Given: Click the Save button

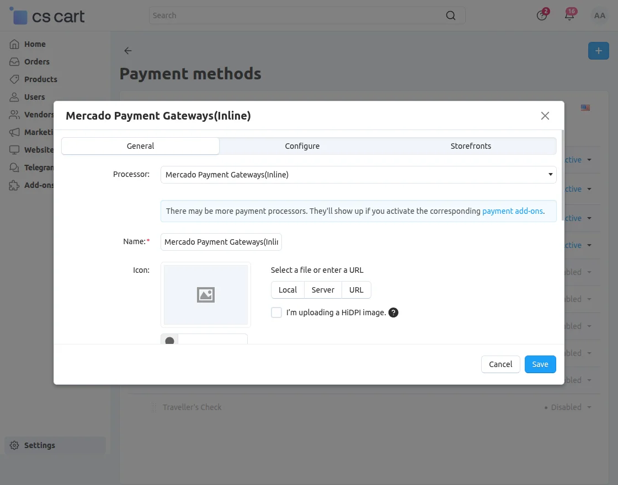Looking at the screenshot, I should tap(540, 364).
